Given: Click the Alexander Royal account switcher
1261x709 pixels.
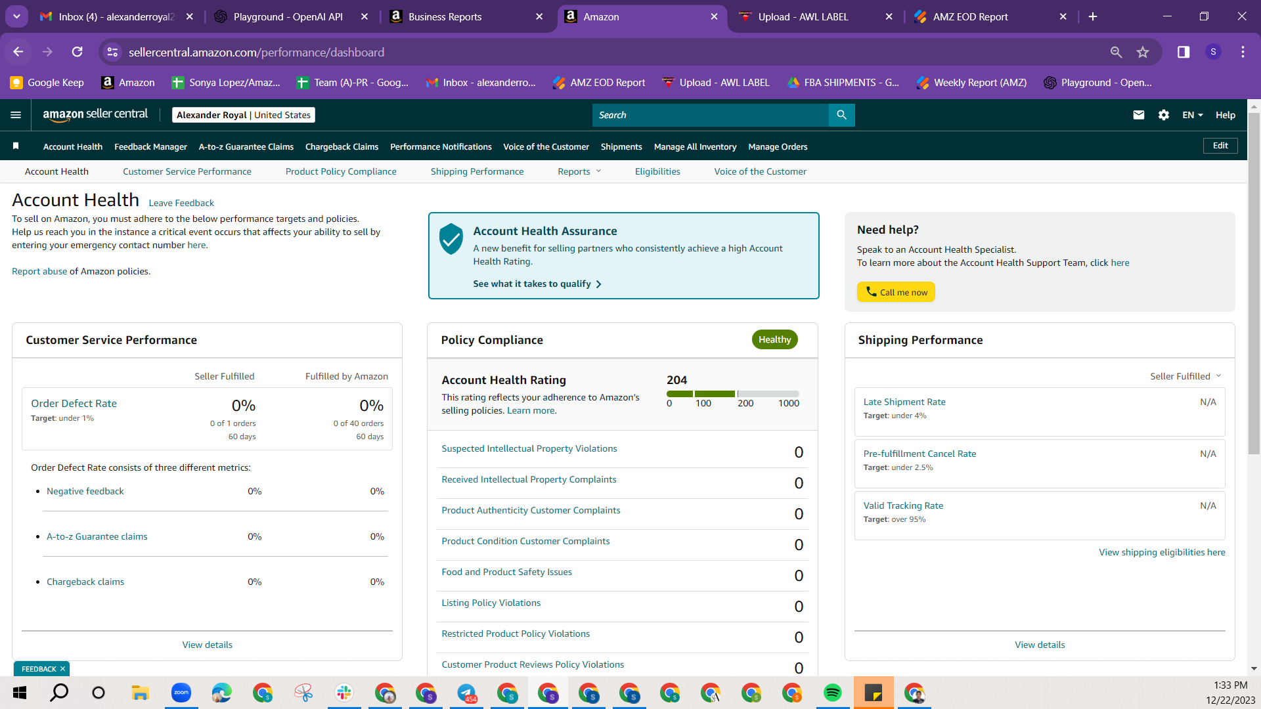Looking at the screenshot, I should click(244, 115).
